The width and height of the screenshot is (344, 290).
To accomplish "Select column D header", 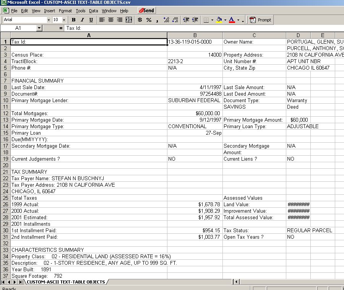I will (299, 35).
